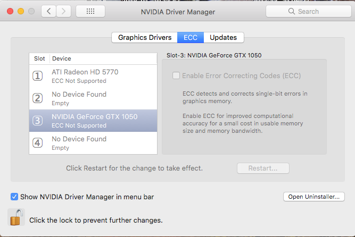Click Open Uninstaller... button
Screen dimensions: 355x237
pos(314,197)
